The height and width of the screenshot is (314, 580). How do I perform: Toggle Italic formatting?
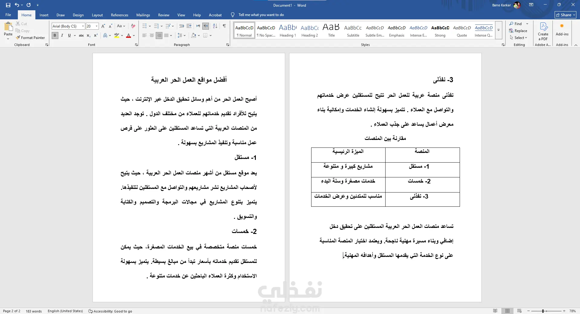[62, 35]
